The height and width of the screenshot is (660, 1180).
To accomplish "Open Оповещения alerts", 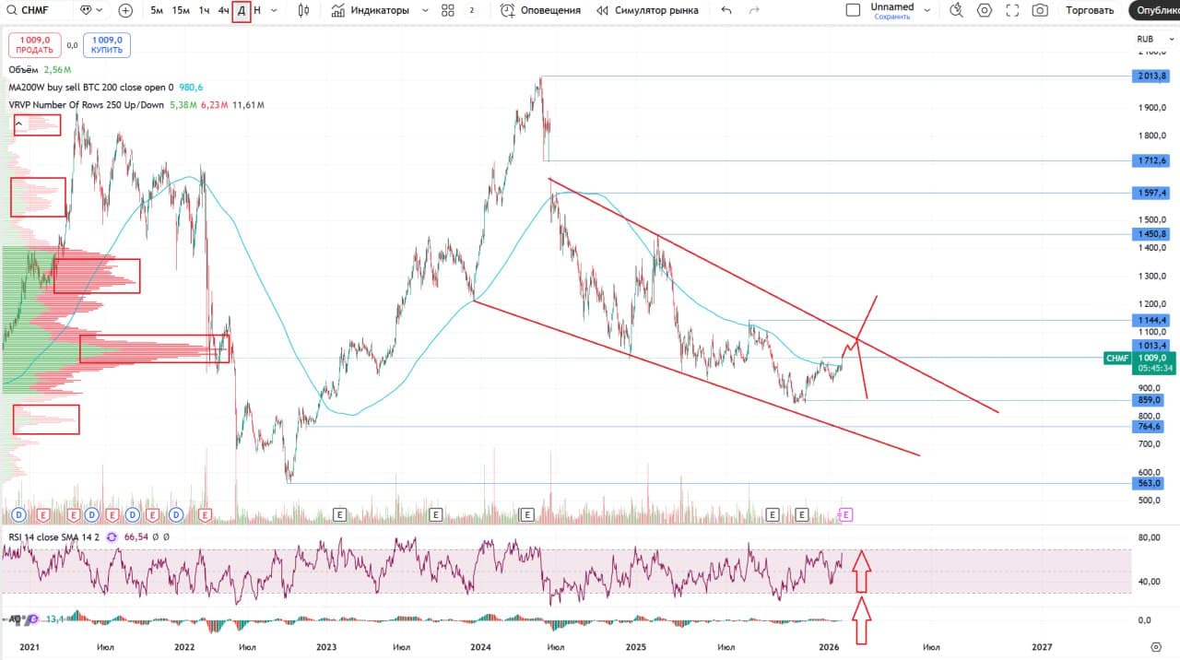I will coord(540,10).
